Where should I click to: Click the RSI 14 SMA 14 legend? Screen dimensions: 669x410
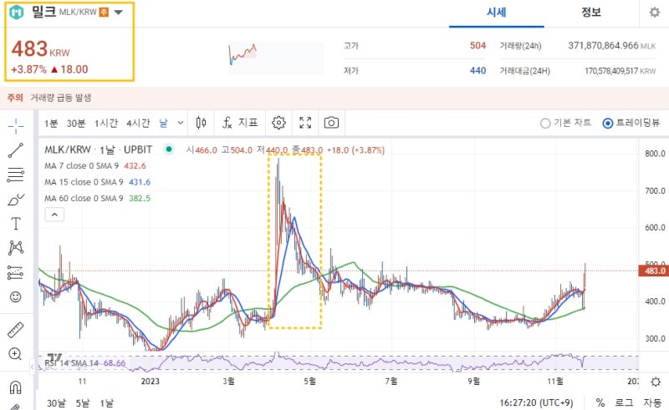[x=85, y=363]
